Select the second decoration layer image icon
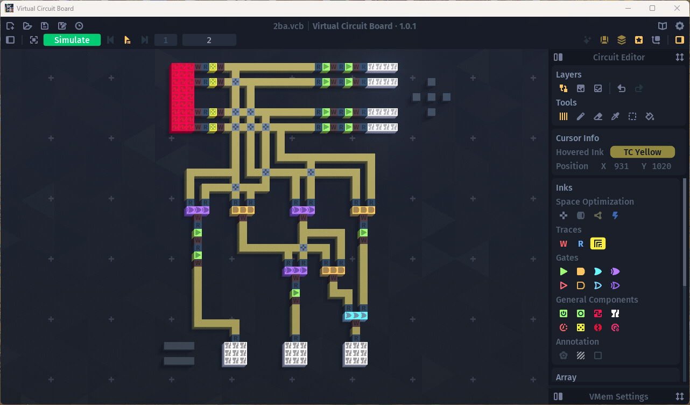This screenshot has width=690, height=405. pos(598,88)
